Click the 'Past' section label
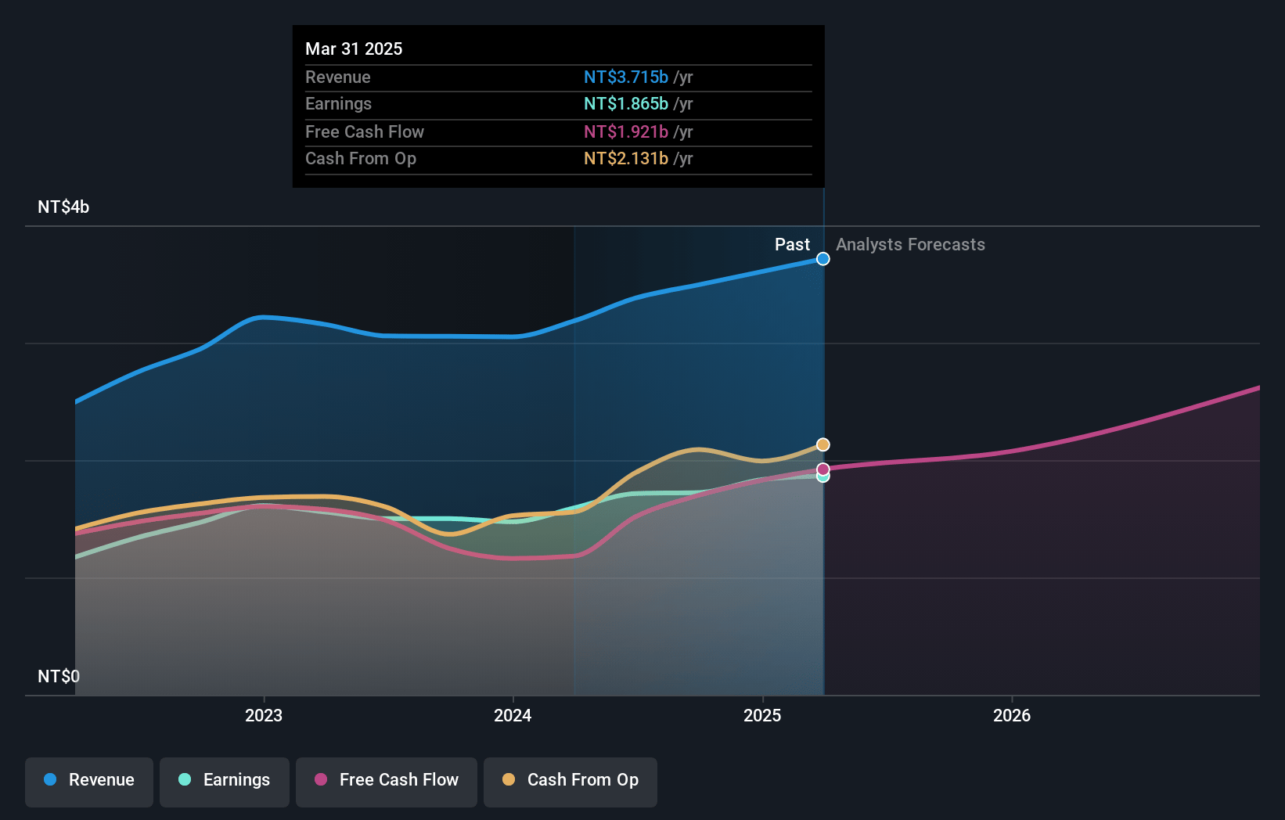This screenshot has height=820, width=1285. coord(792,245)
